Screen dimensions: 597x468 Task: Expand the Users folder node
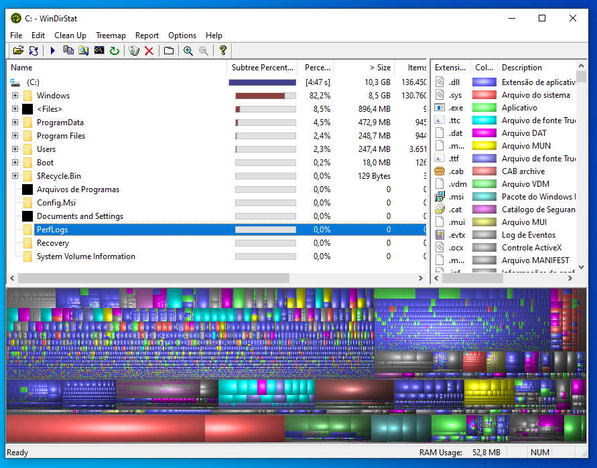(15, 149)
